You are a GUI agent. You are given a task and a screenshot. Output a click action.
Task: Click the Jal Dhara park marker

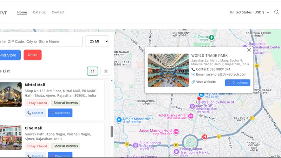pyautogui.click(x=212, y=38)
